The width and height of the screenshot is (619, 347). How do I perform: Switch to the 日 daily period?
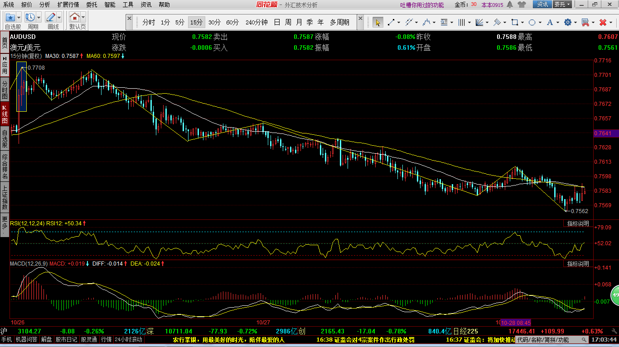tap(276, 22)
